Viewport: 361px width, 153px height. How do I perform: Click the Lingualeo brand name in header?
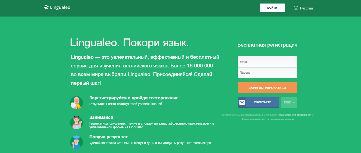(60, 8)
